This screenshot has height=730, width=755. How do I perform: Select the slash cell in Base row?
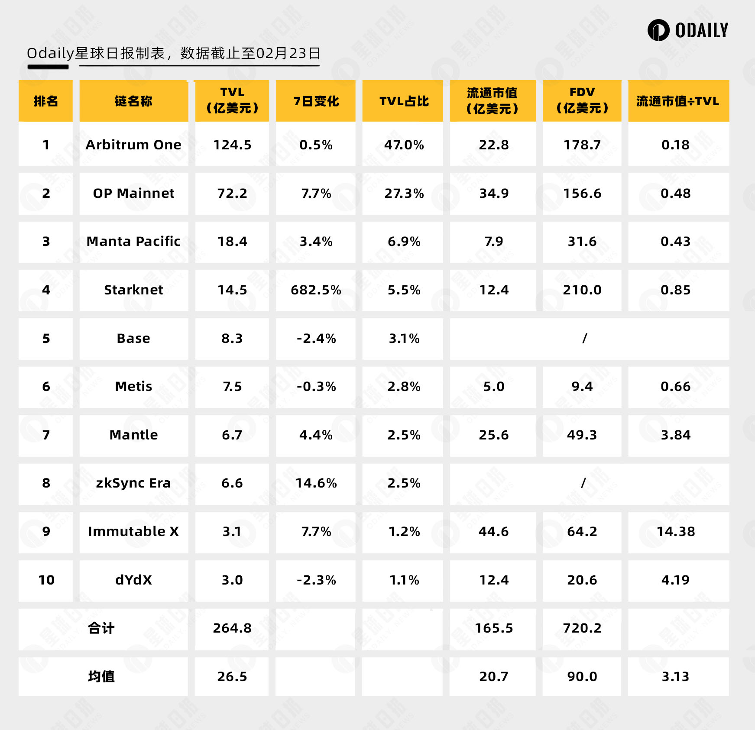[589, 339]
